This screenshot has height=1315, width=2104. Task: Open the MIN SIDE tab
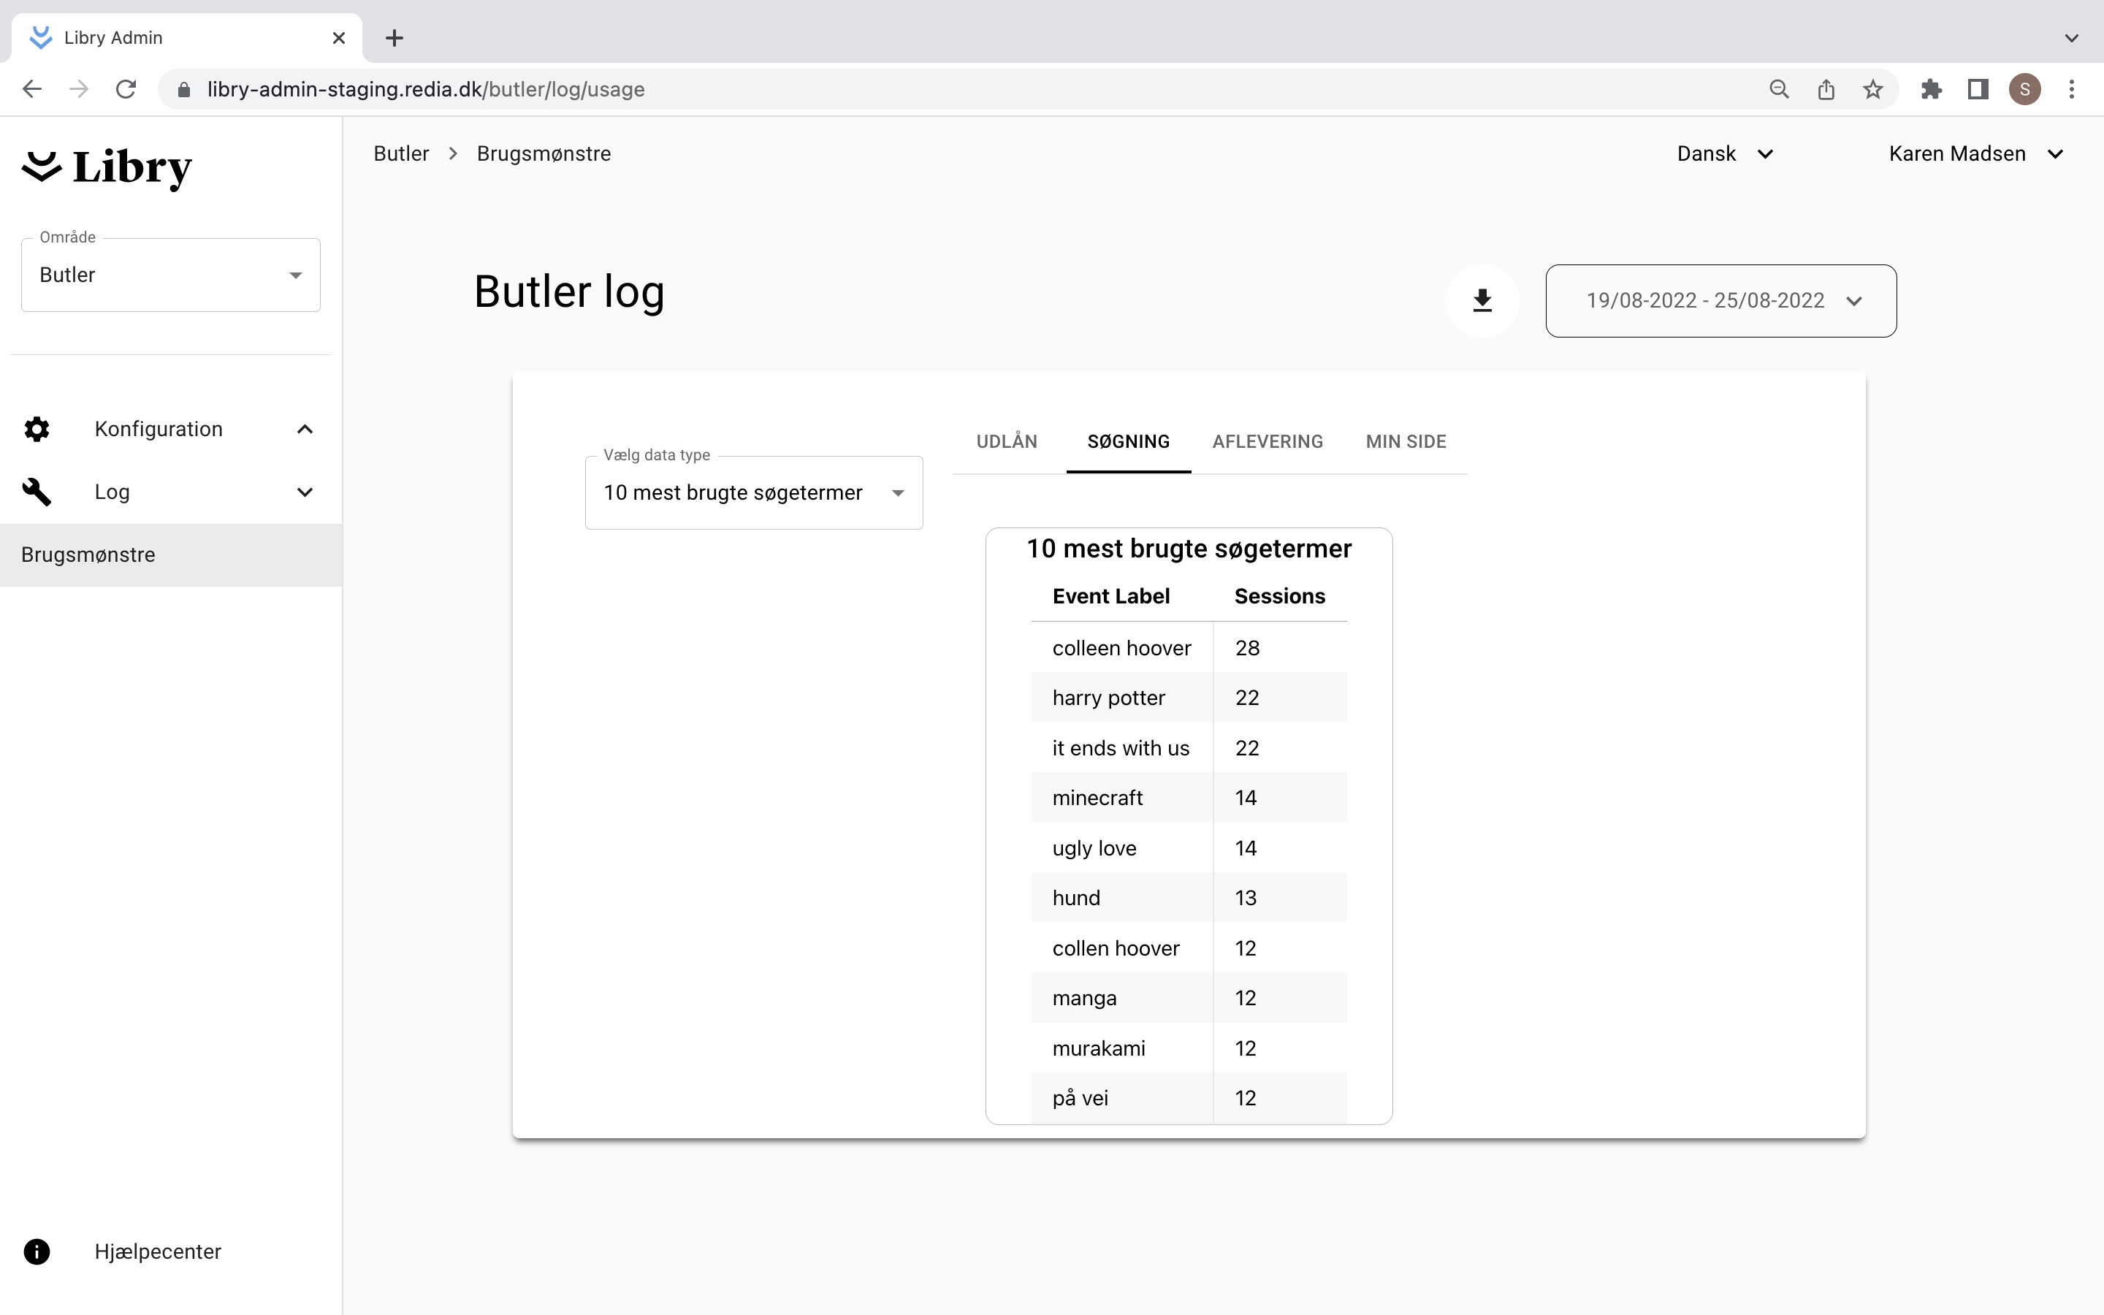click(x=1405, y=442)
